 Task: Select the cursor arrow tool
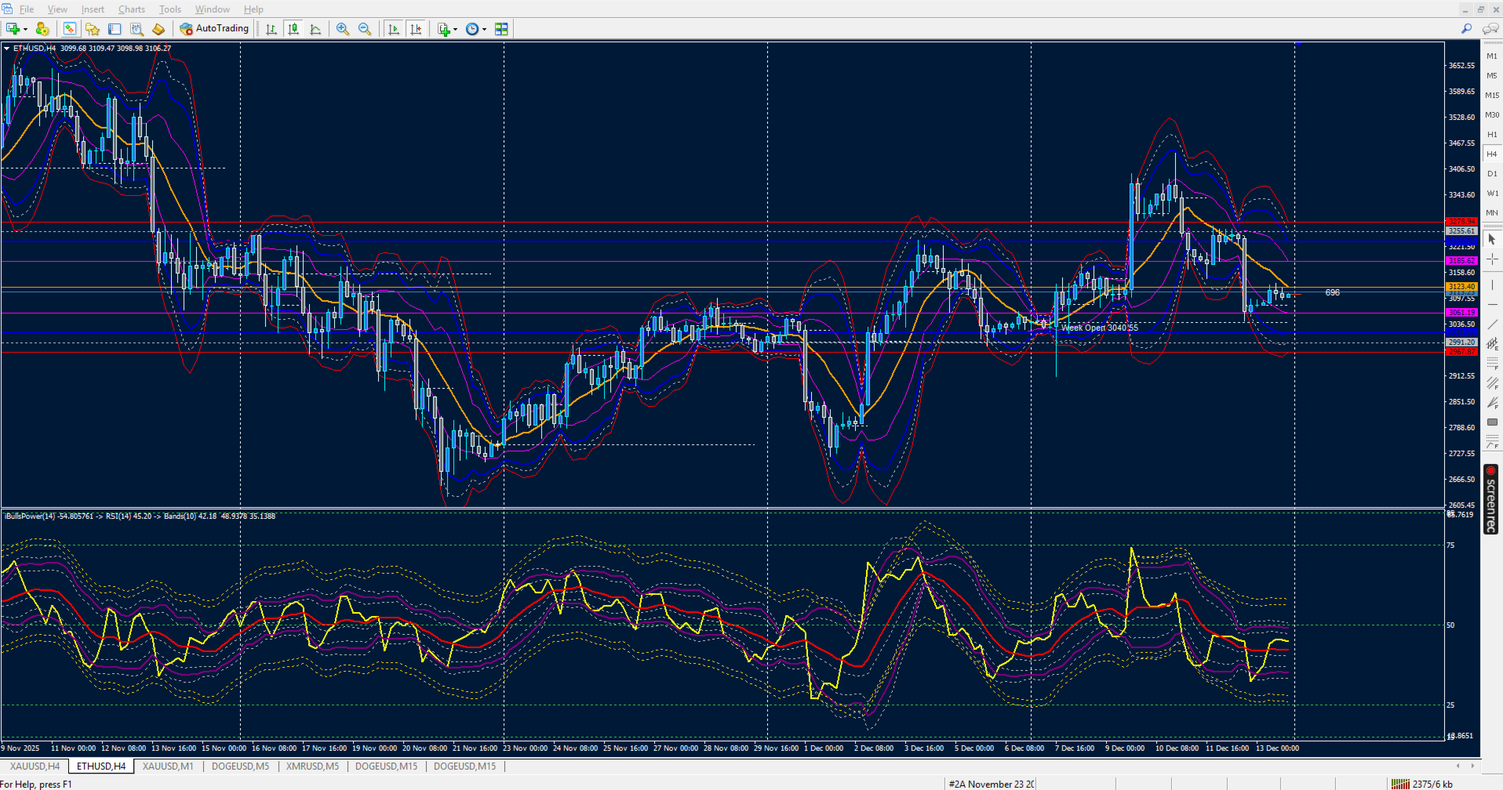[x=1492, y=239]
